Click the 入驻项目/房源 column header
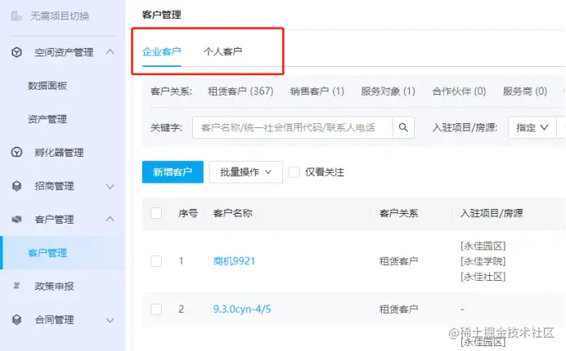 492,213
